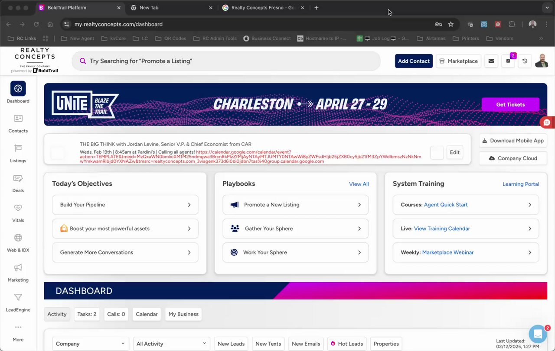This screenshot has height=351, width=555.
Task: Open Promote a New Listing playbook
Action: (x=296, y=205)
